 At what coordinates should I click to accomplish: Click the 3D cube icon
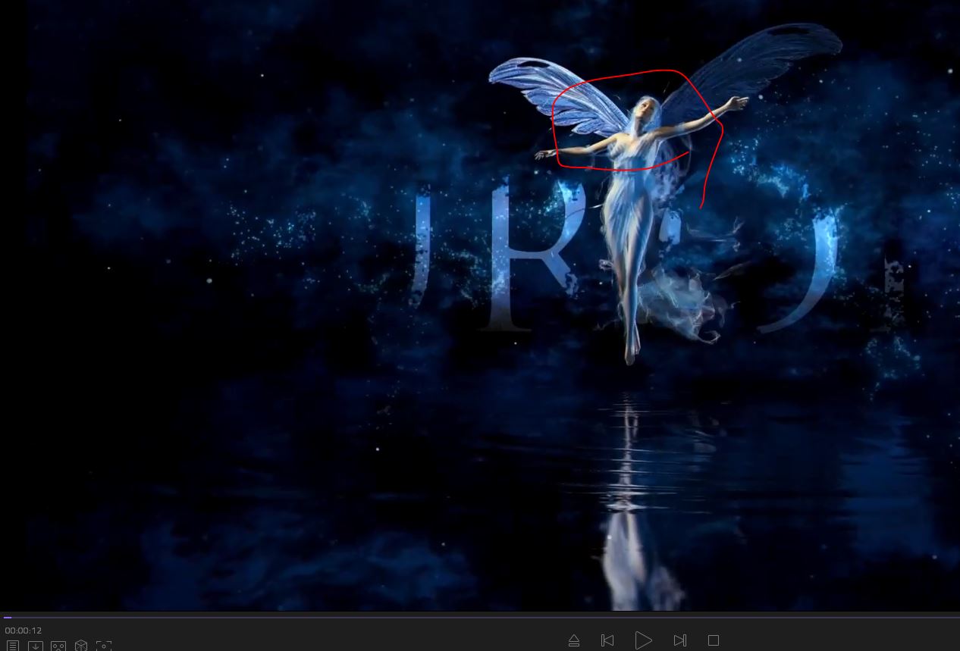tap(81, 646)
